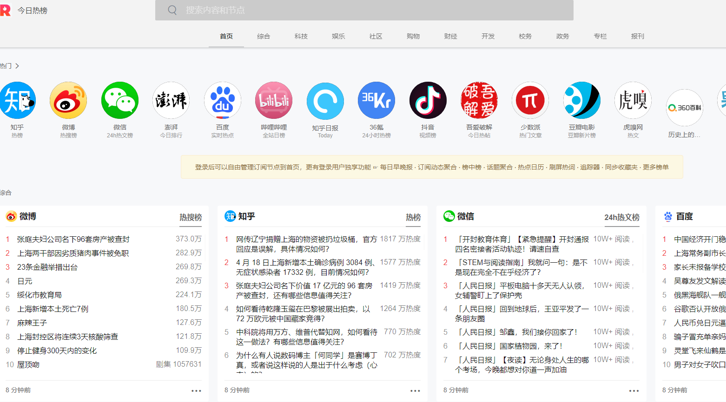Open 绥化市教育局 Weibo topic
Image resolution: width=726 pixels, height=402 pixels.
tap(40, 295)
